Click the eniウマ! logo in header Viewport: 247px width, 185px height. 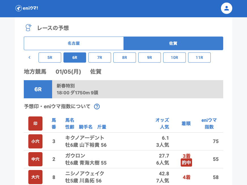[x=27, y=8]
